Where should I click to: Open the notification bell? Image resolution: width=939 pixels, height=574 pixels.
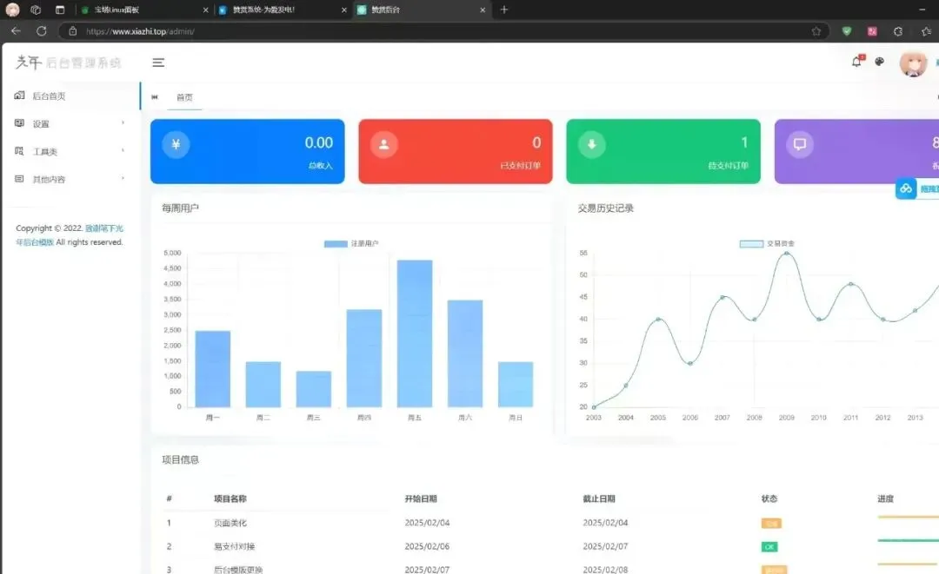point(857,61)
